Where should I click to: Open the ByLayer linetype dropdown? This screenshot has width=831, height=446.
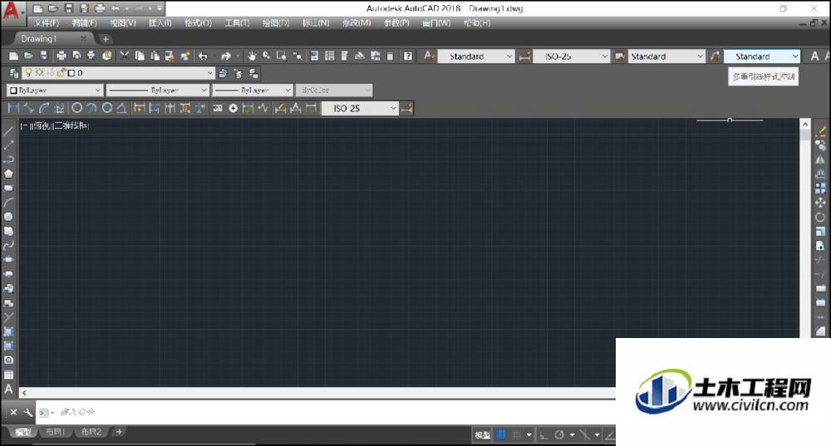tap(157, 91)
